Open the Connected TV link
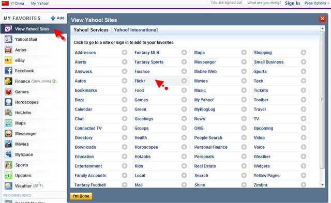The width and height of the screenshot is (331, 203). (88, 128)
